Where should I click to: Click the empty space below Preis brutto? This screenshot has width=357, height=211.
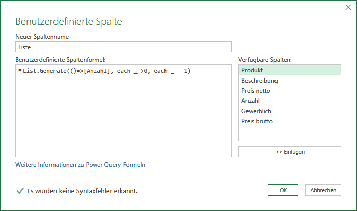click(x=290, y=134)
